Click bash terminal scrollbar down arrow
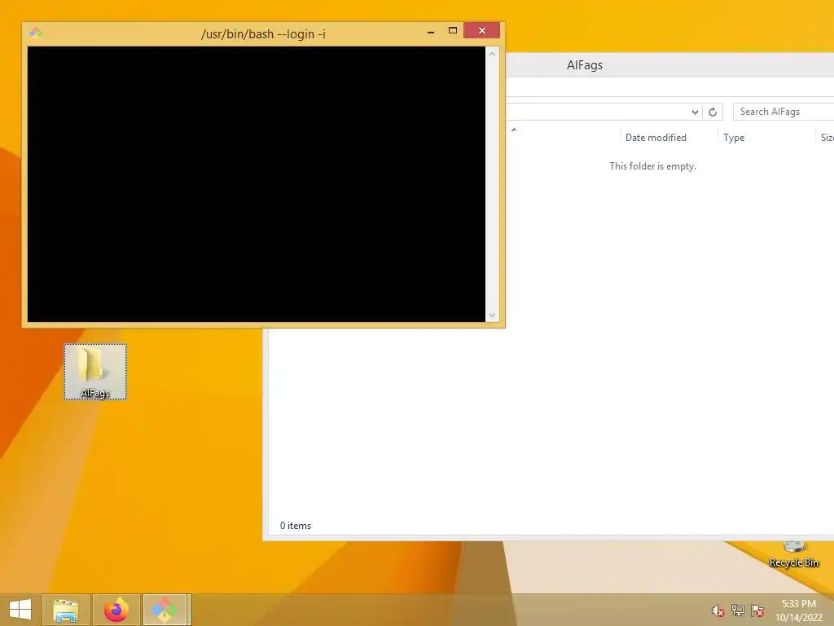This screenshot has width=834, height=626. tap(492, 315)
